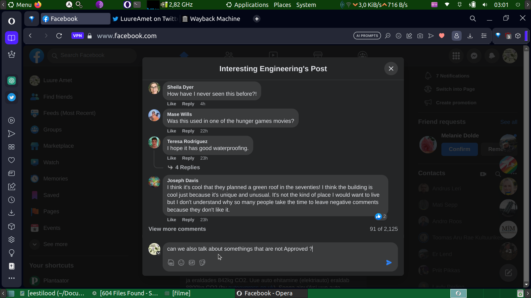Click the page vertical scrollbar
Screen dimensions: 531x298
pyautogui.click(x=526, y=166)
